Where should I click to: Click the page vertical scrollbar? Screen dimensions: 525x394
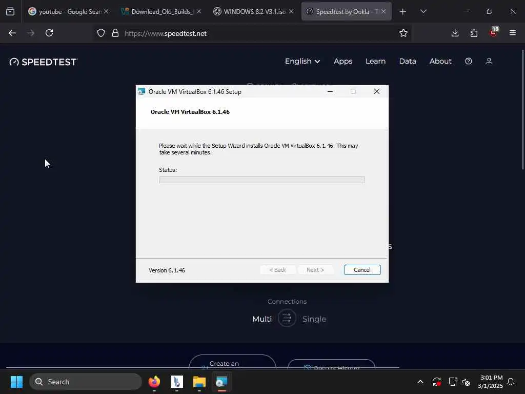[522, 111]
